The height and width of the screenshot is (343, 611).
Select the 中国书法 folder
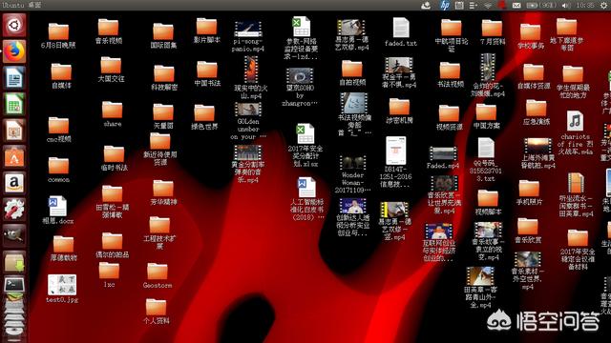[x=207, y=73]
